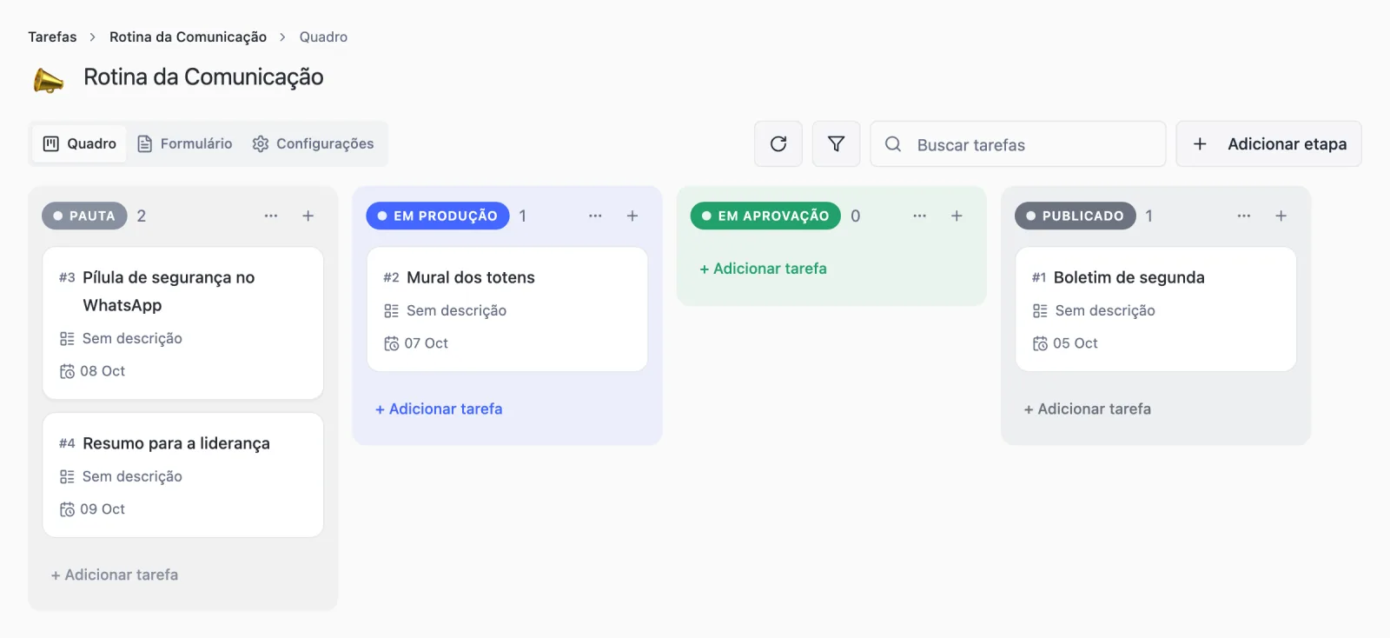The image size is (1390, 638).
Task: Click the 07 Oct due date
Action: tap(427, 343)
